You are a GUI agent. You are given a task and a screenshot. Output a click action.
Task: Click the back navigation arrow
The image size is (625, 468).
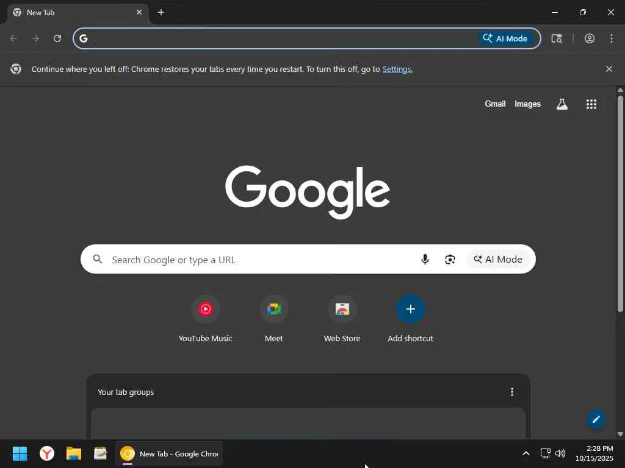[13, 38]
